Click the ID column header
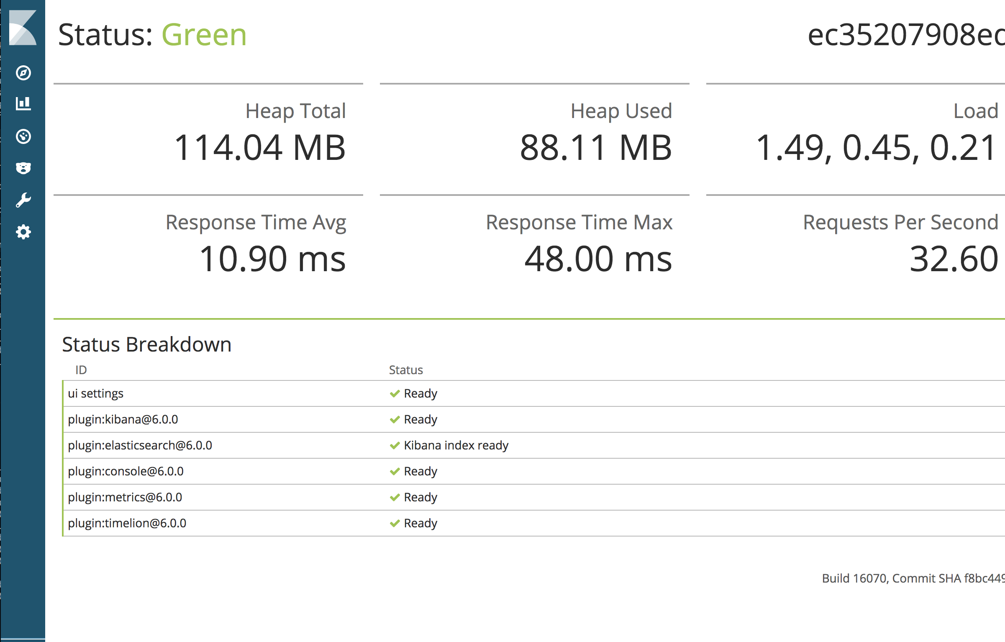This screenshot has height=642, width=1005. coord(81,370)
